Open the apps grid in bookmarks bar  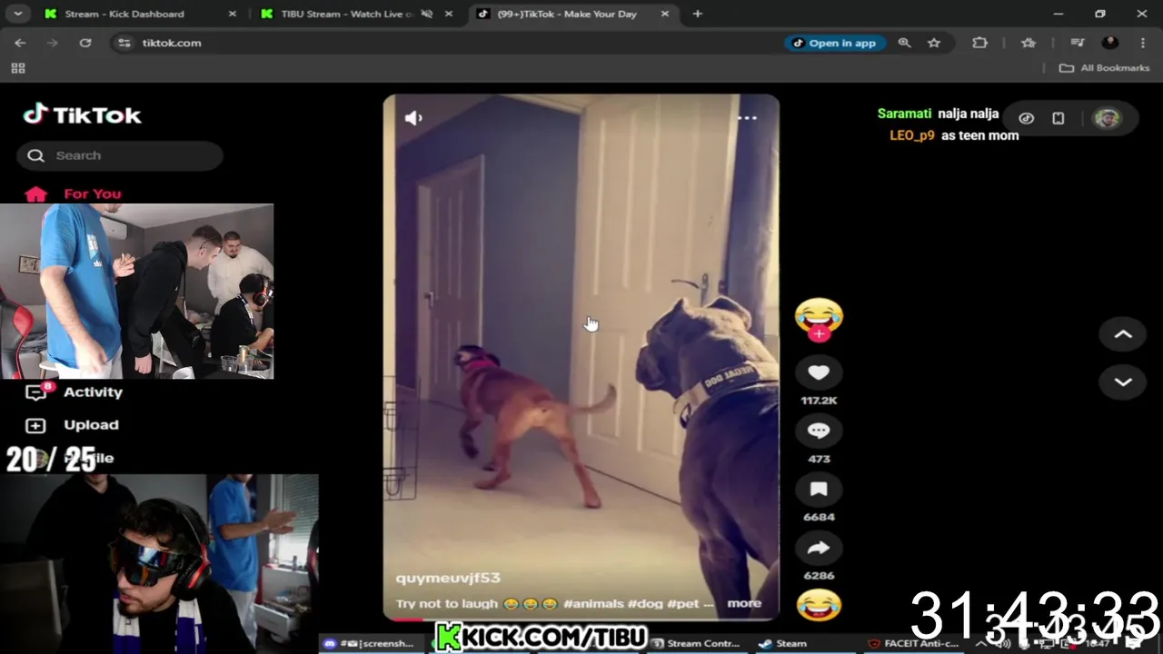18,68
